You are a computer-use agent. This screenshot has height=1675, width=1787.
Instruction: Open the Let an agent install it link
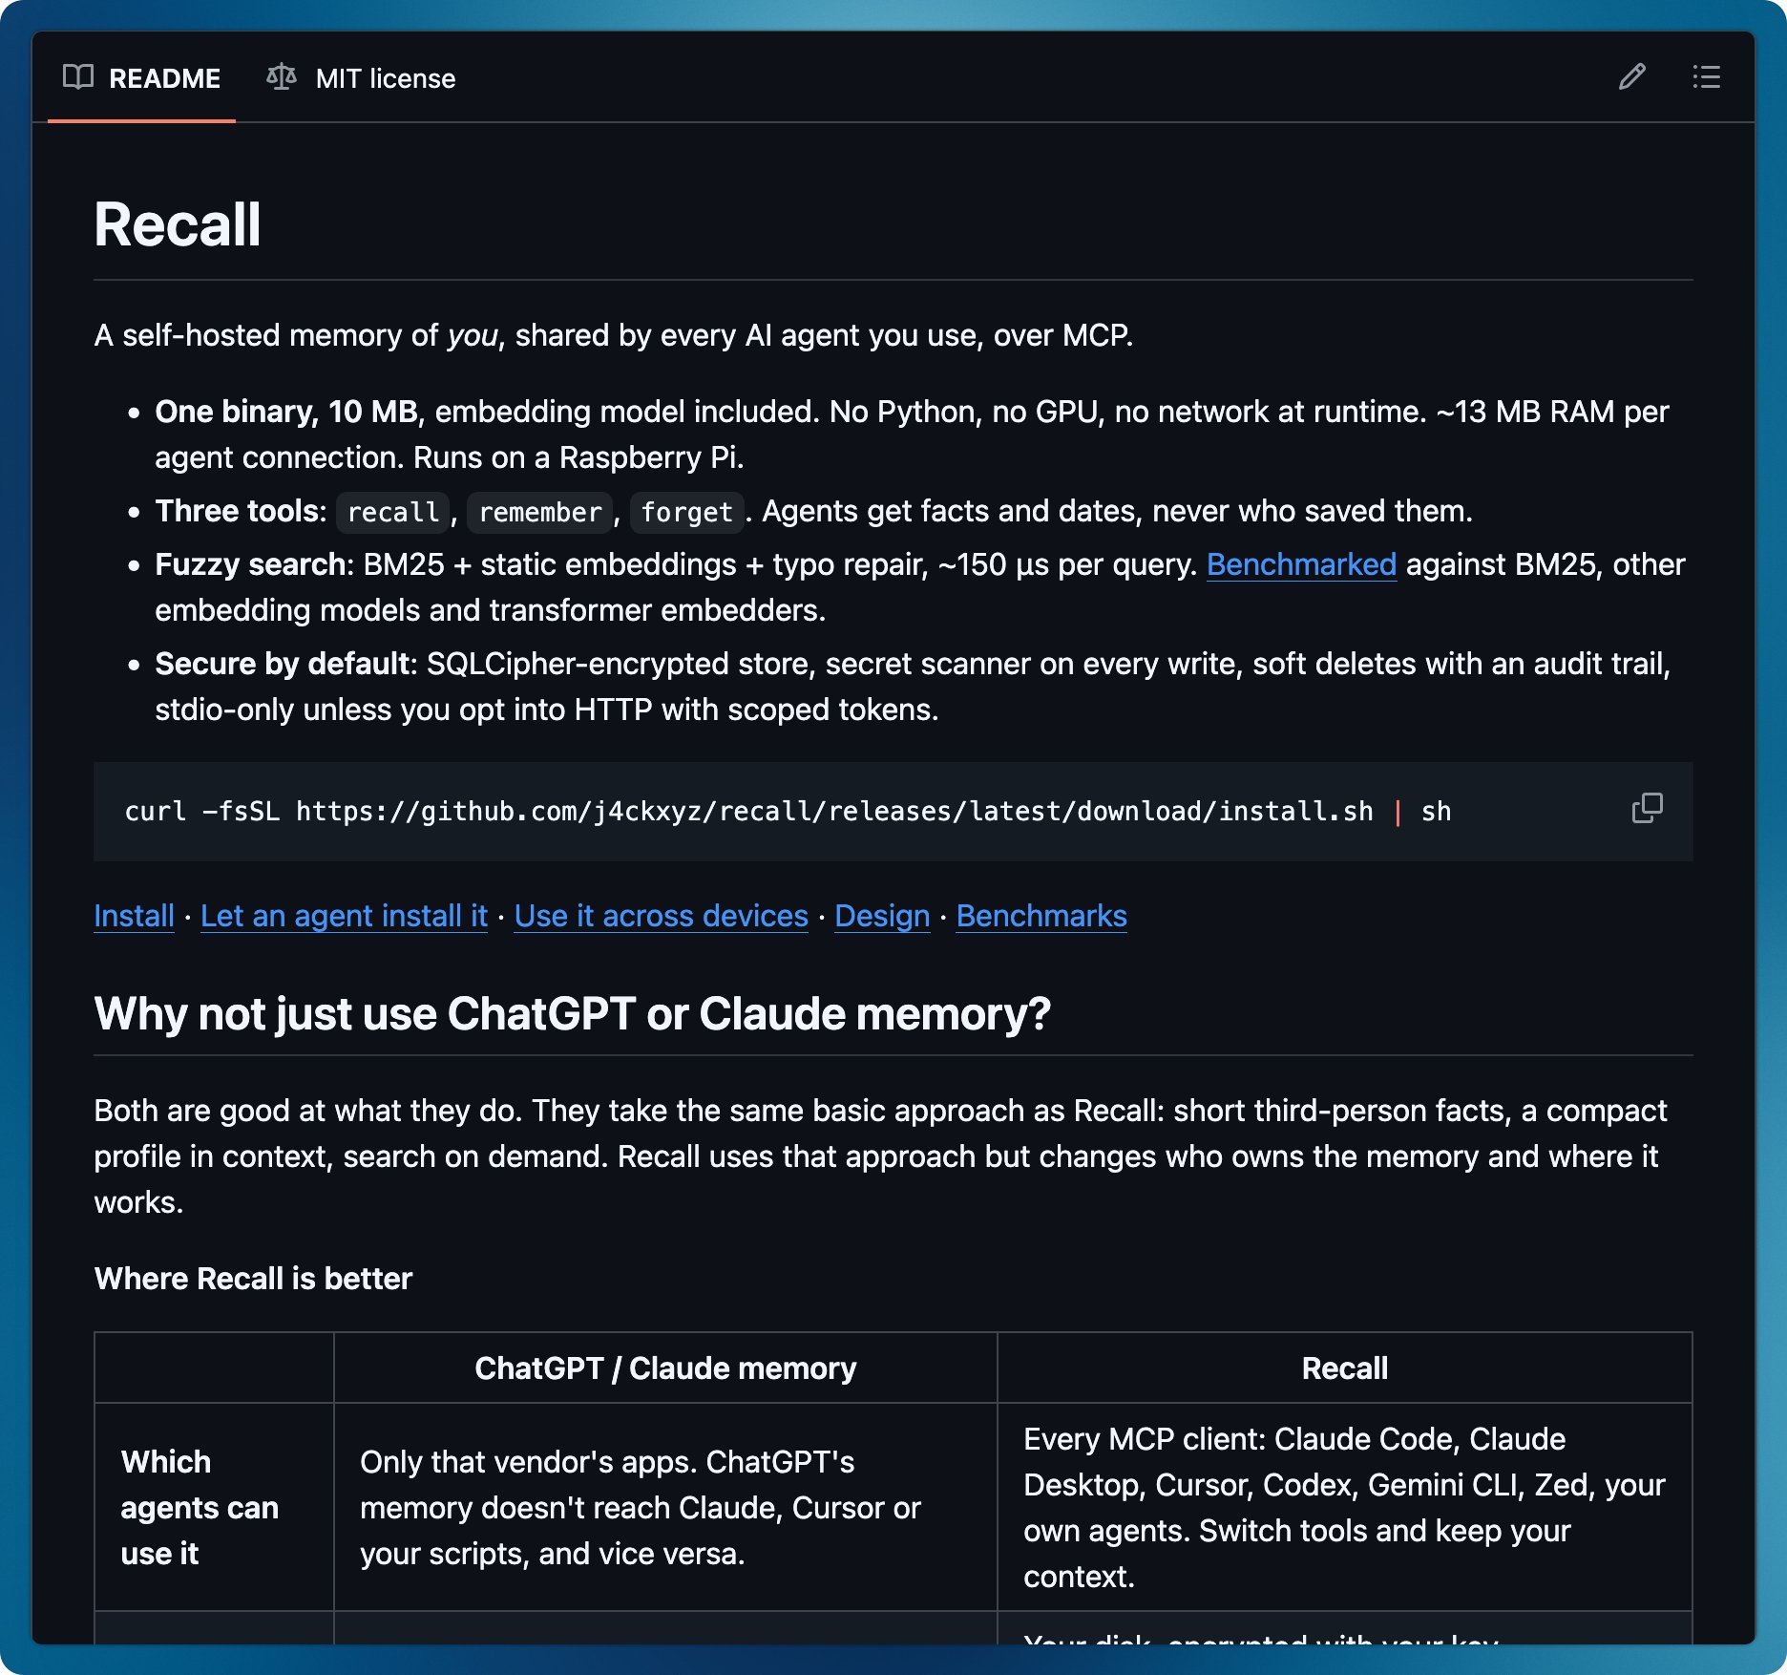[x=344, y=916]
